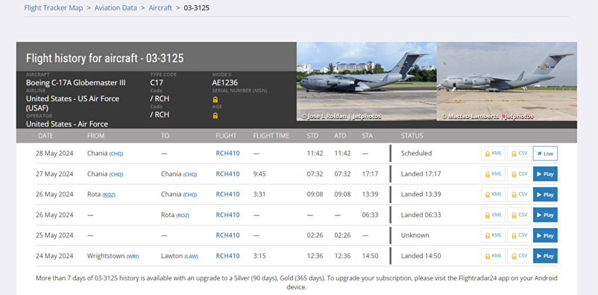Click the LAW airport code link
Image resolution: width=598 pixels, height=295 pixels.
coord(191,256)
